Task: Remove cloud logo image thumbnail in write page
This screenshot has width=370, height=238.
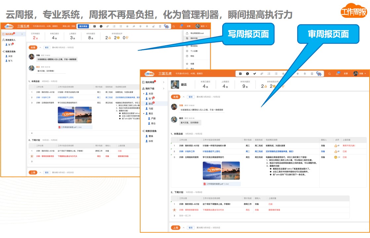Action: coord(73,108)
